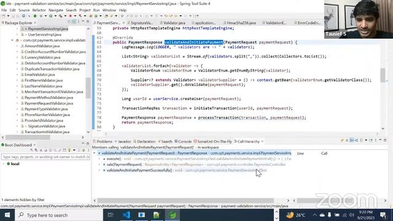Click the green Run toolbar icon

tap(50, 16)
